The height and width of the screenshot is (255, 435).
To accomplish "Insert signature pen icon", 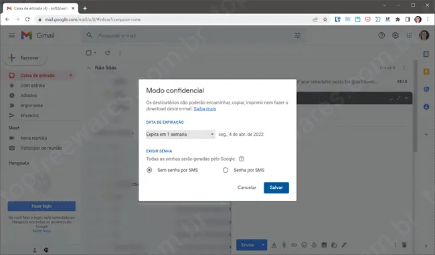I will click(344, 245).
